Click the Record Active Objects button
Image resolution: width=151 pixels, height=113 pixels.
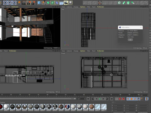[x=116, y=99]
